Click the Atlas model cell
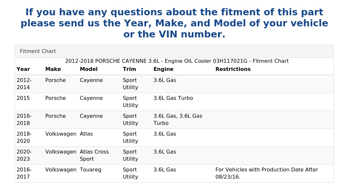The width and height of the screenshot is (339, 189). coord(86,134)
